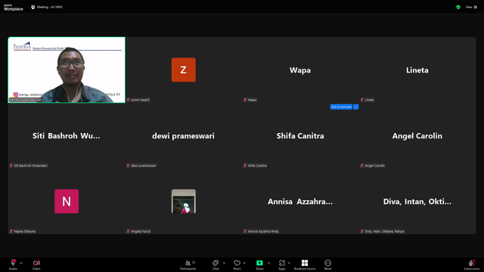Screen dimensions: 484x272
Task: Unmute the Audio microphone
Action: pos(13,264)
